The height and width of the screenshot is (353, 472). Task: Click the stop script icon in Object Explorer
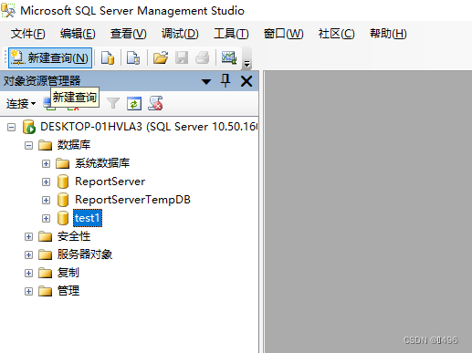tap(155, 103)
